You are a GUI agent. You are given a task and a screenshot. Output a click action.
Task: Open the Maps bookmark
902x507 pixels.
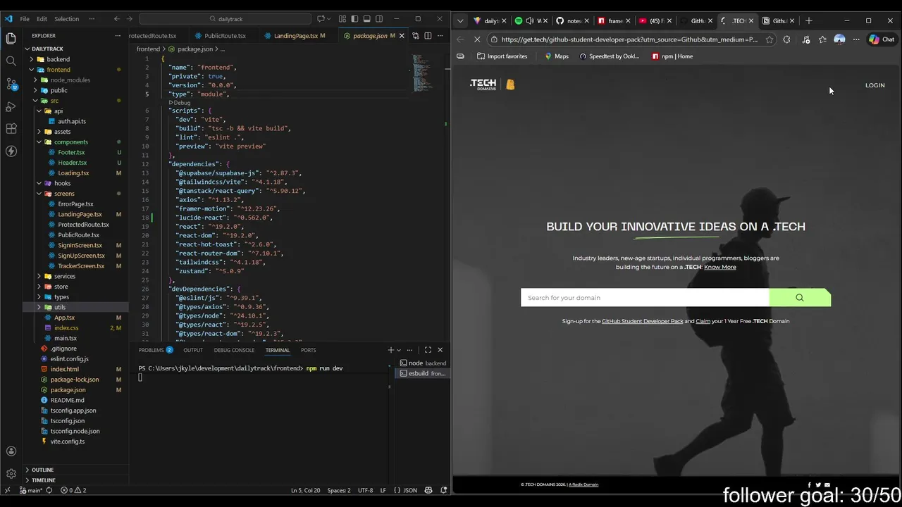tap(556, 56)
